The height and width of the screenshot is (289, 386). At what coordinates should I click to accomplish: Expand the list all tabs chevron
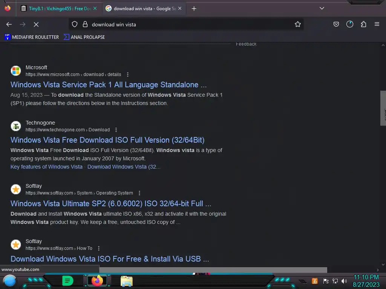[x=322, y=8]
